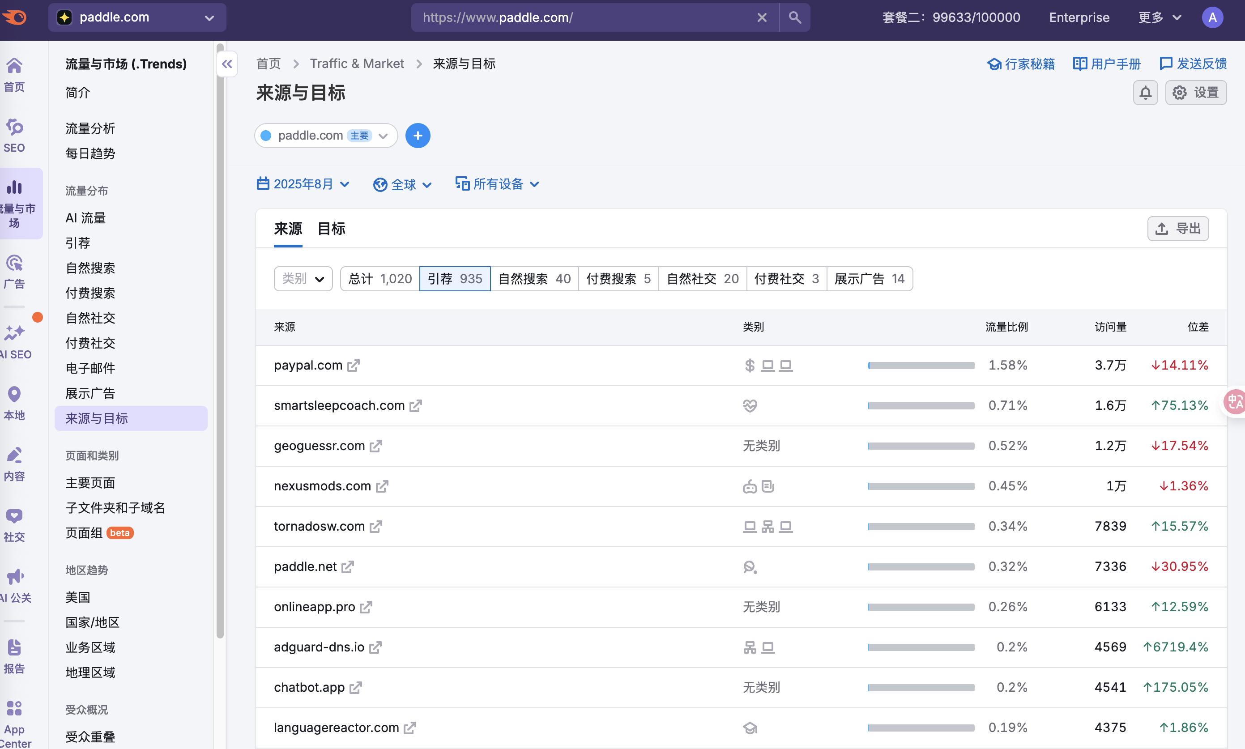Open the 2025年8月 date picker
This screenshot has width=1245, height=749.
pos(303,184)
